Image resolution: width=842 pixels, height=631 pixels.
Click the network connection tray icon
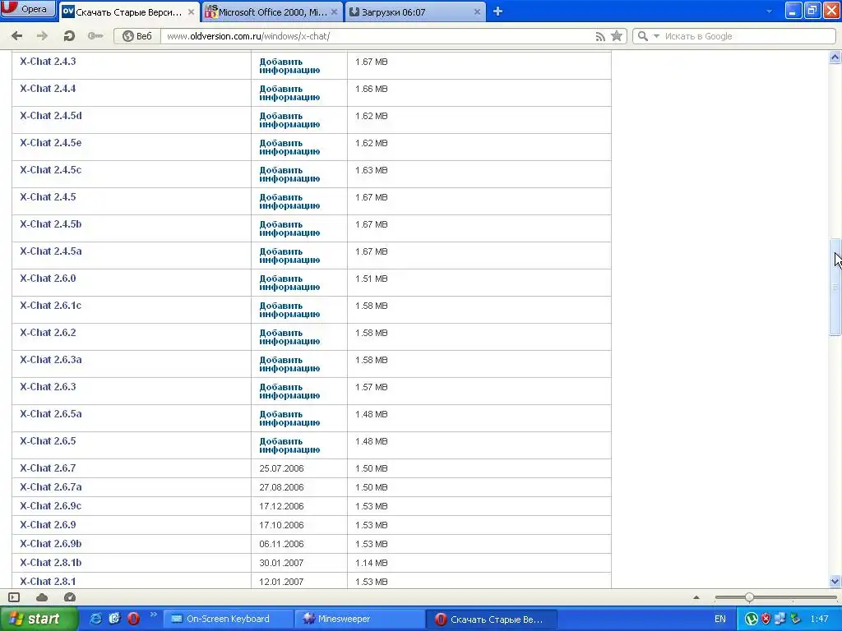(780, 619)
